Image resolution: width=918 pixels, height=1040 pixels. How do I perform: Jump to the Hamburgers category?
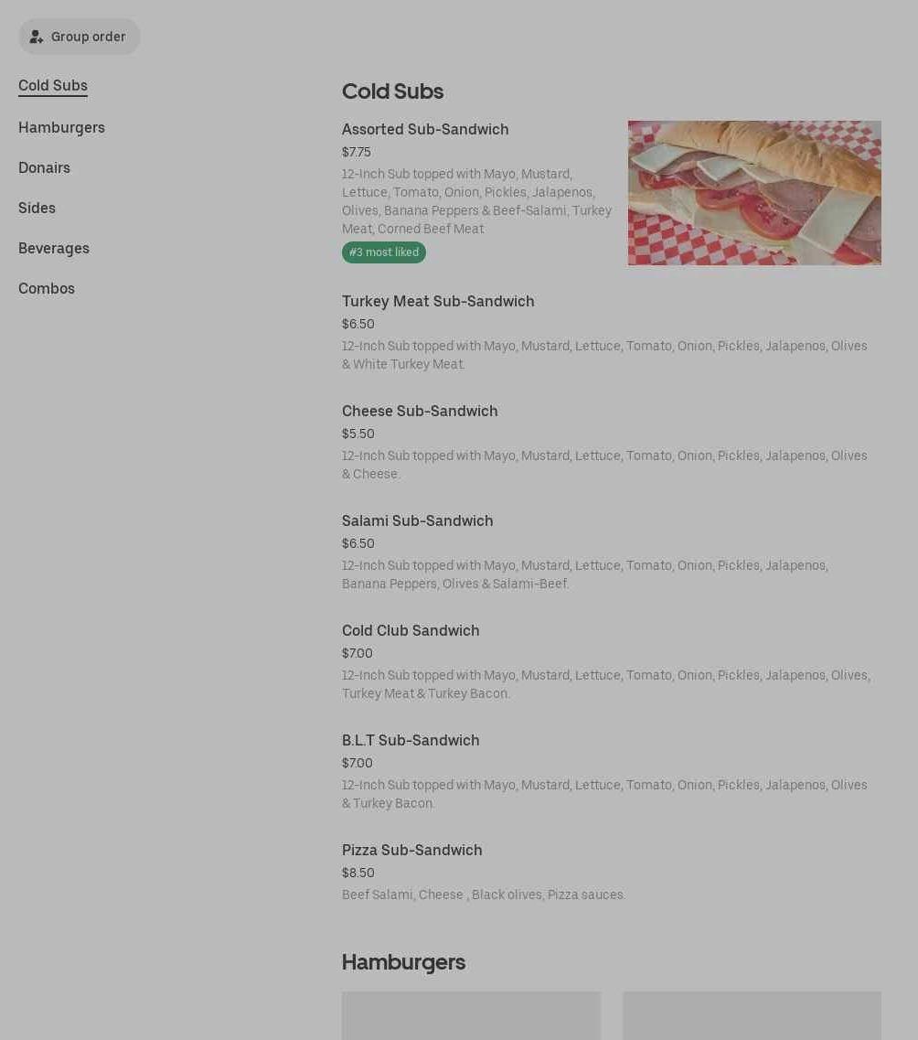pyautogui.click(x=61, y=128)
